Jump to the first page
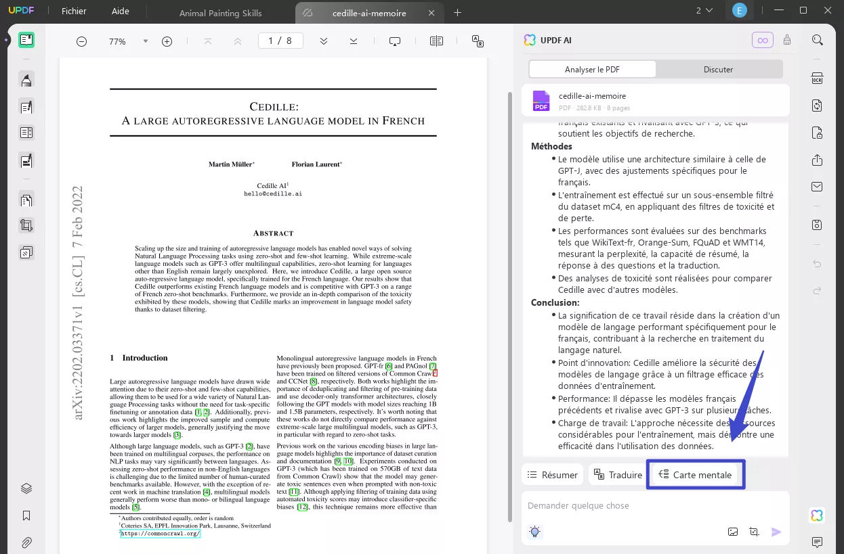This screenshot has width=844, height=554. [x=208, y=41]
